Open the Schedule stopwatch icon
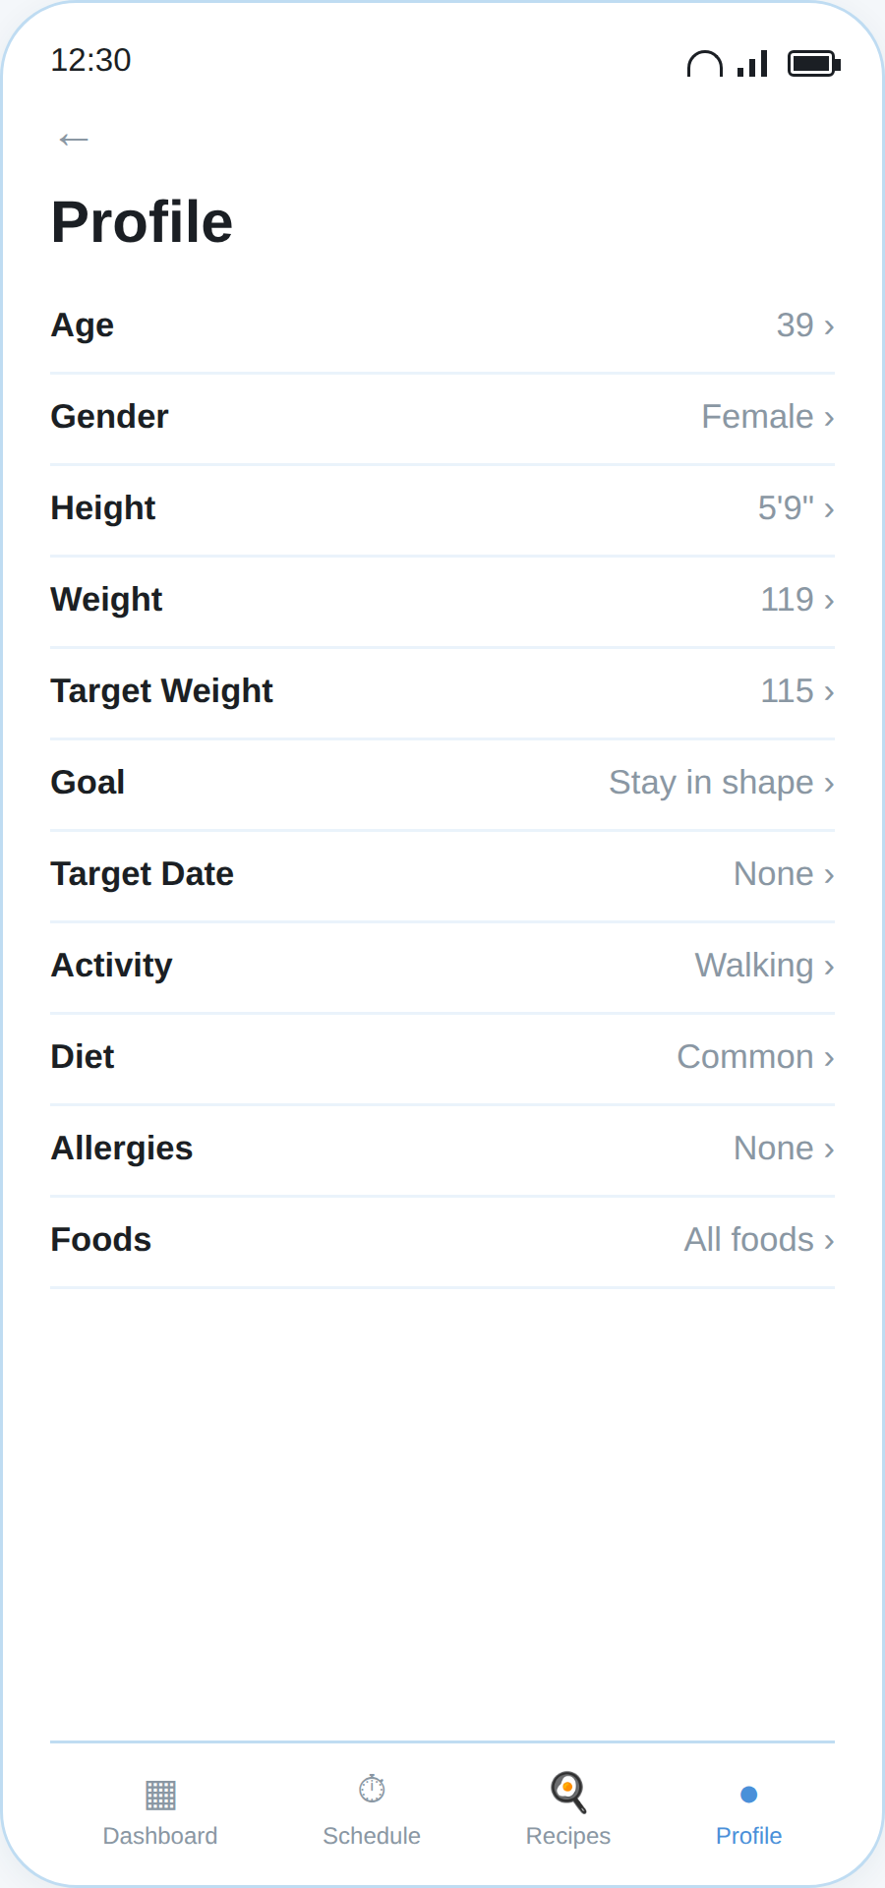Viewport: 885px width, 1888px height. [x=372, y=1789]
